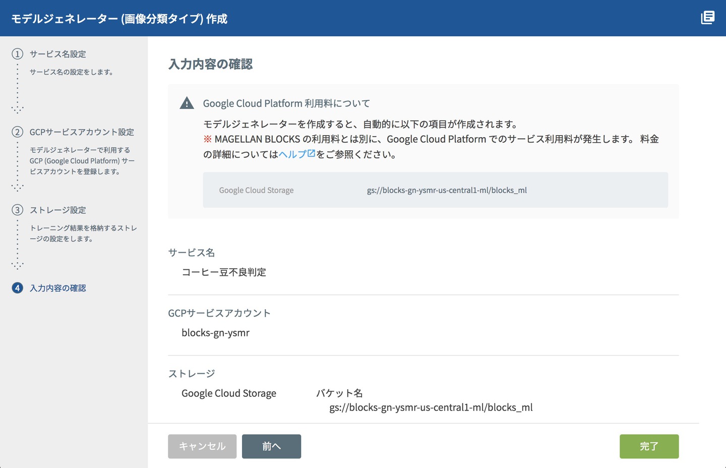The height and width of the screenshot is (468, 726).
Task: Click the モデルジェネレーター (画像分類タイプ) 作成 title
Action: [x=119, y=19]
